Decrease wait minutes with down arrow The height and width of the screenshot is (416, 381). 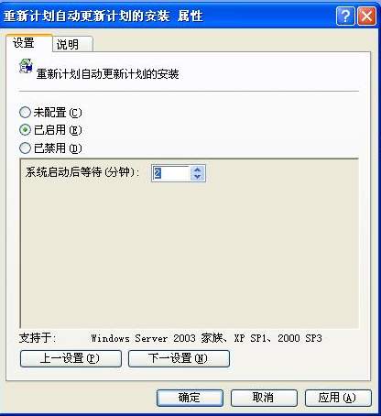pos(197,177)
